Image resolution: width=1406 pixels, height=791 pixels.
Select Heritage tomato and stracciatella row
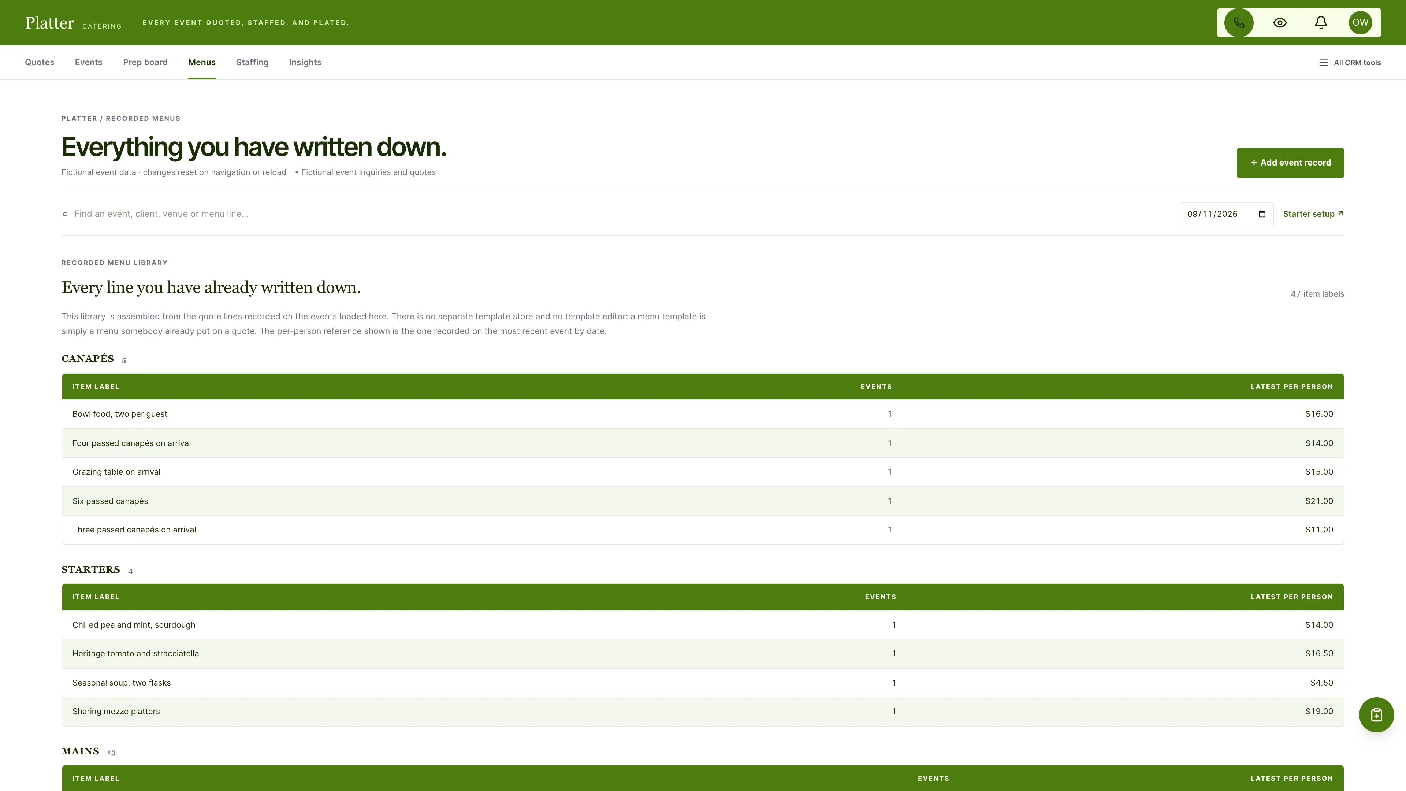click(703, 653)
